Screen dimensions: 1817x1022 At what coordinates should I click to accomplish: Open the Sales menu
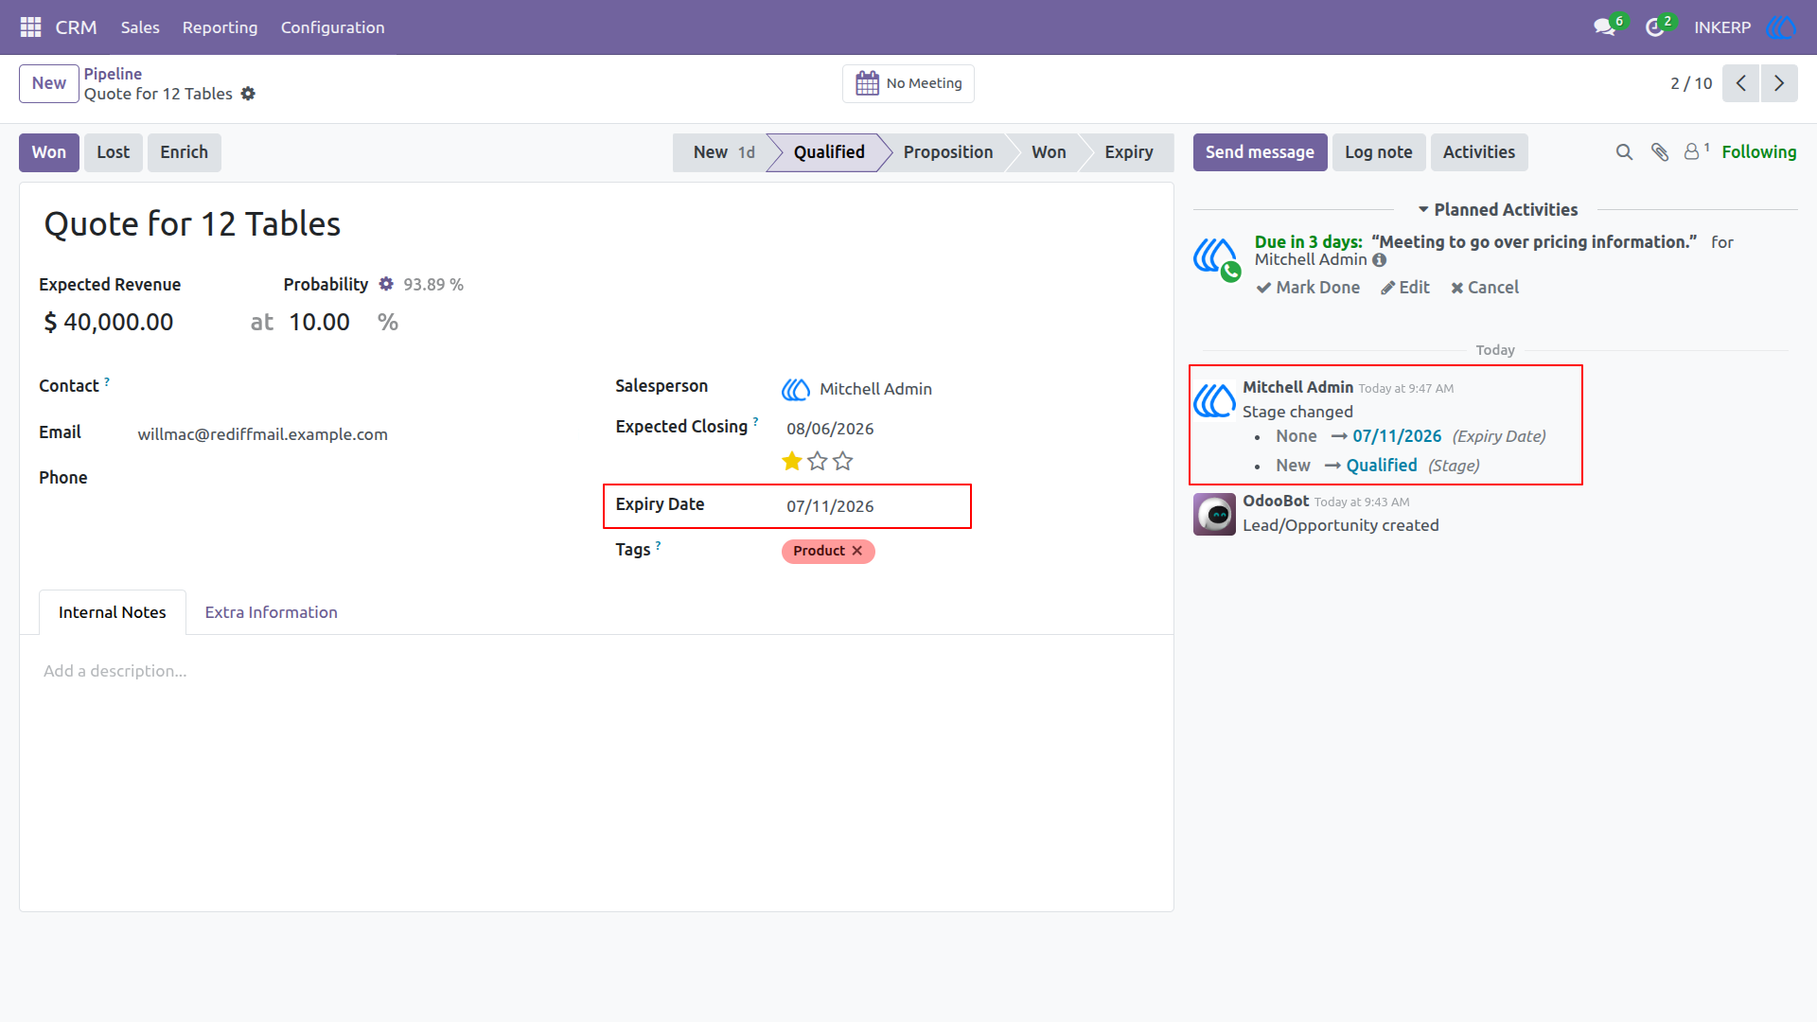pos(140,27)
